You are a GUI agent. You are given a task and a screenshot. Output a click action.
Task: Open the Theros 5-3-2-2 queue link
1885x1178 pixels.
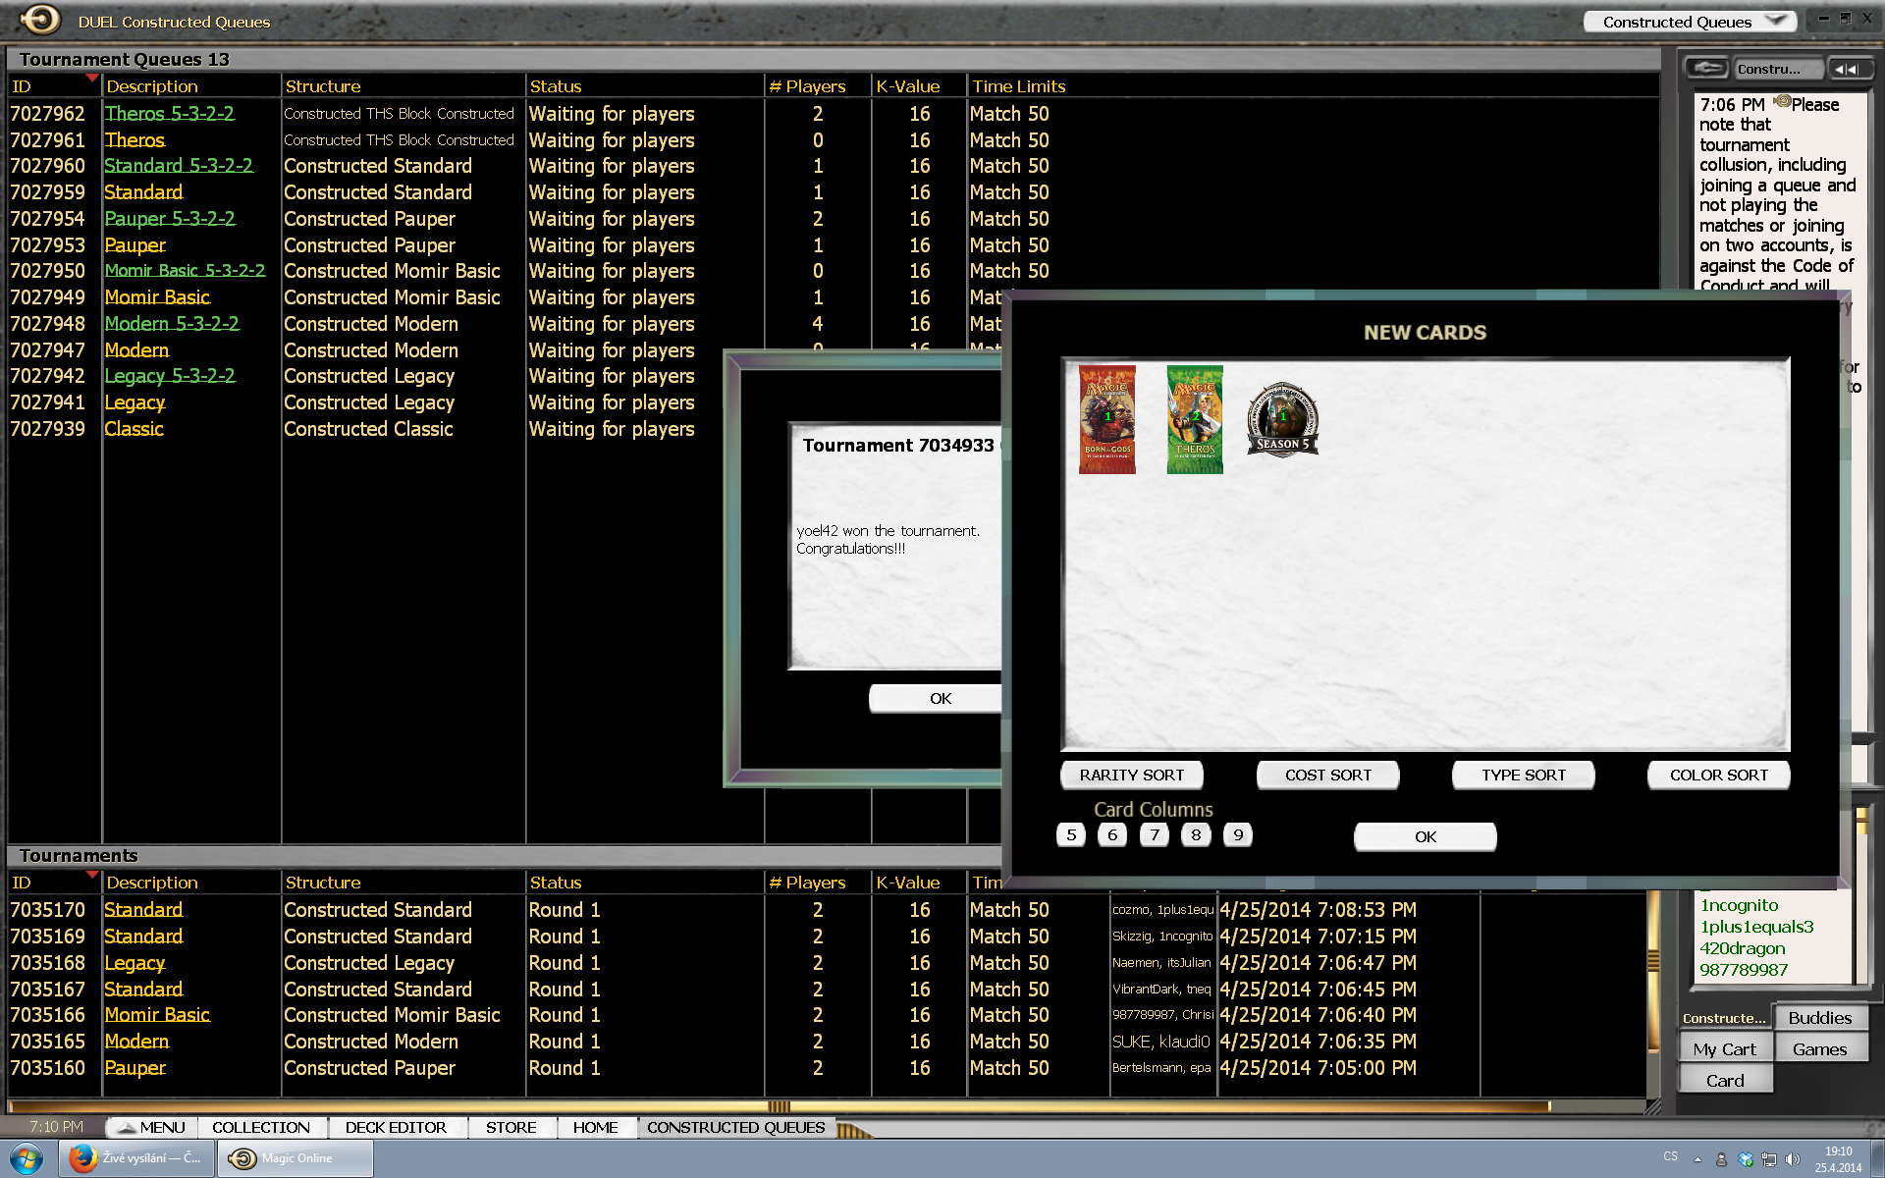click(x=170, y=114)
